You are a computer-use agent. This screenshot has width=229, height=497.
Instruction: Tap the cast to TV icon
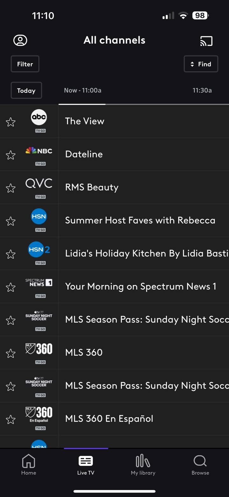[206, 41]
